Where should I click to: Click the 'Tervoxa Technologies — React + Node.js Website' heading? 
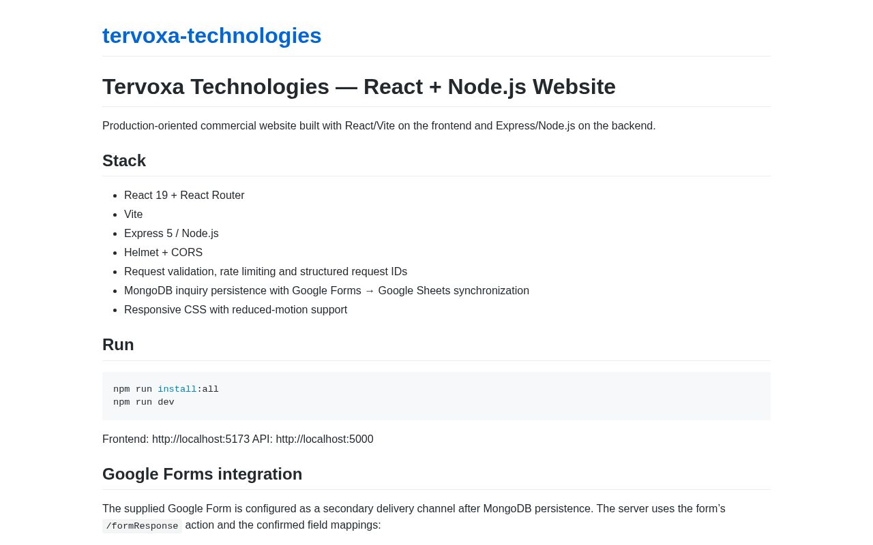tap(359, 87)
